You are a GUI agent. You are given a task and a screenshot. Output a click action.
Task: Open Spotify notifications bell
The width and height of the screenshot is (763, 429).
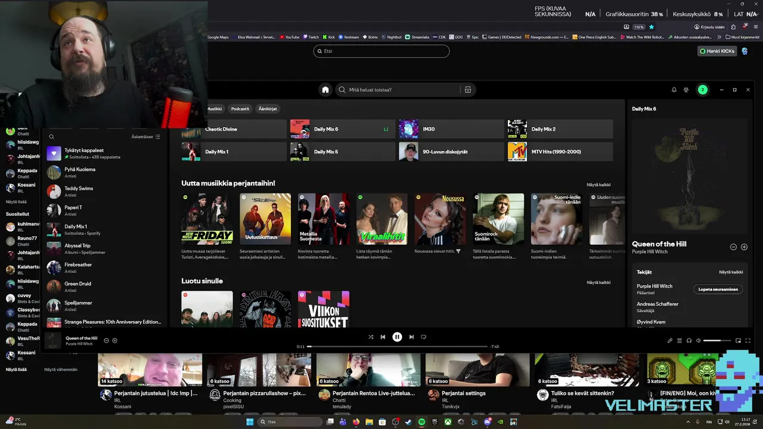674,90
